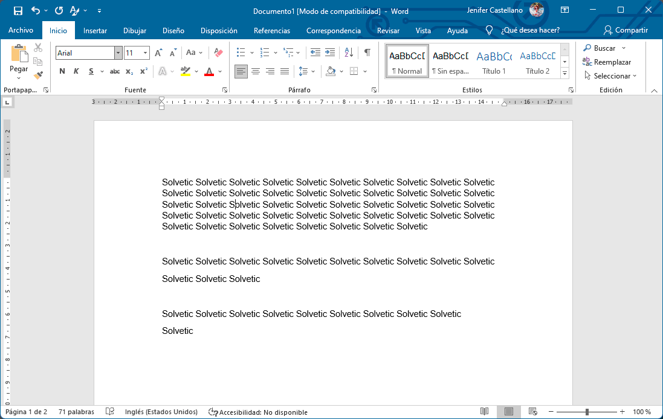663x419 pixels.
Task: Apply the Título 1 style
Action: [x=494, y=61]
